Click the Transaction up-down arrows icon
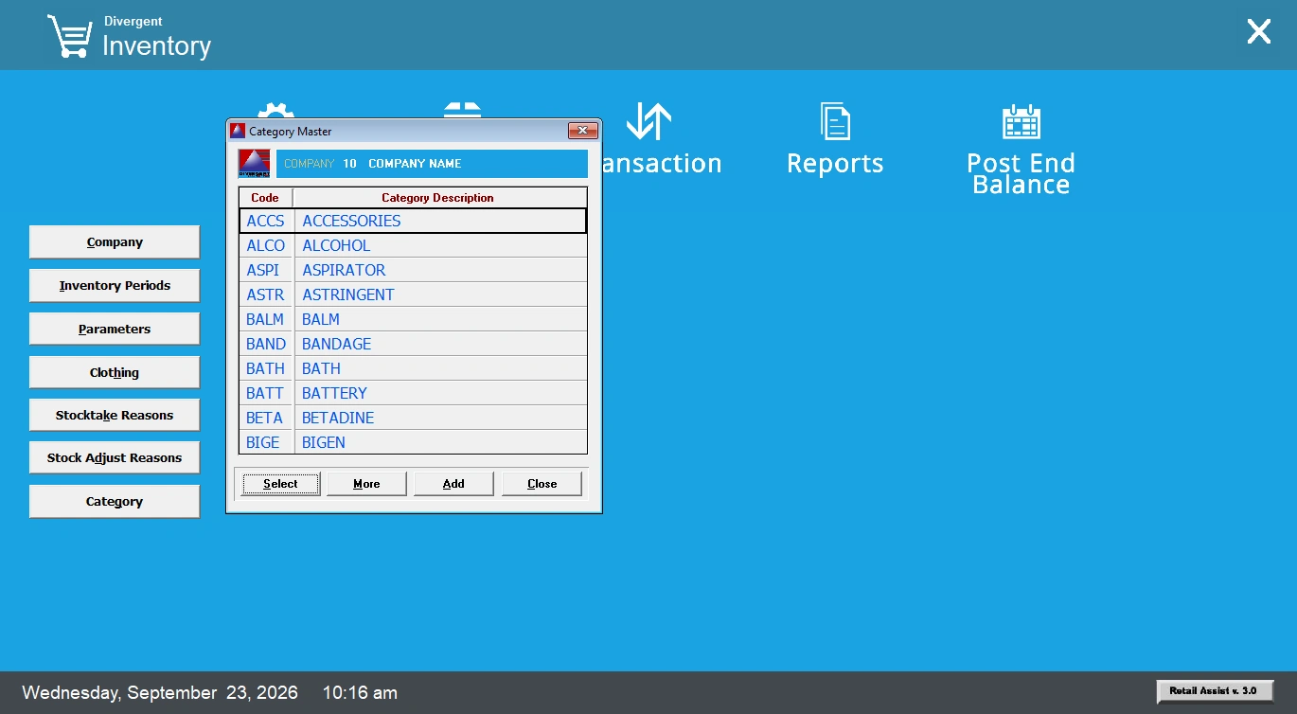This screenshot has width=1297, height=714. click(x=648, y=121)
